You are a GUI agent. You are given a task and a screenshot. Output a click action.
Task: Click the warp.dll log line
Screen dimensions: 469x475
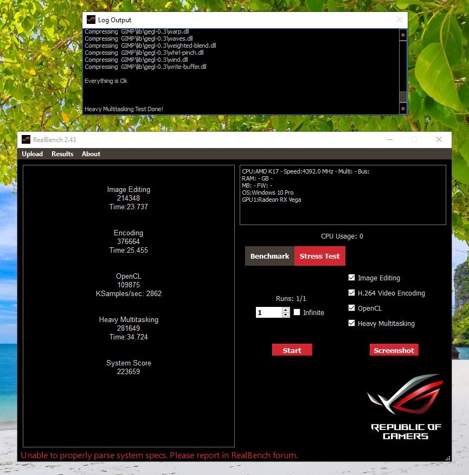[137, 31]
